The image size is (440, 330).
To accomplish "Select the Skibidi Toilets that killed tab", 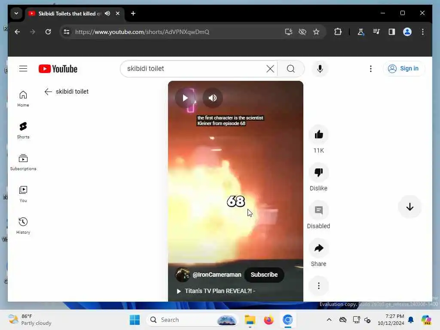I will [69, 13].
